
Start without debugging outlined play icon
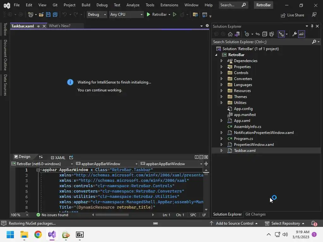click(x=174, y=14)
